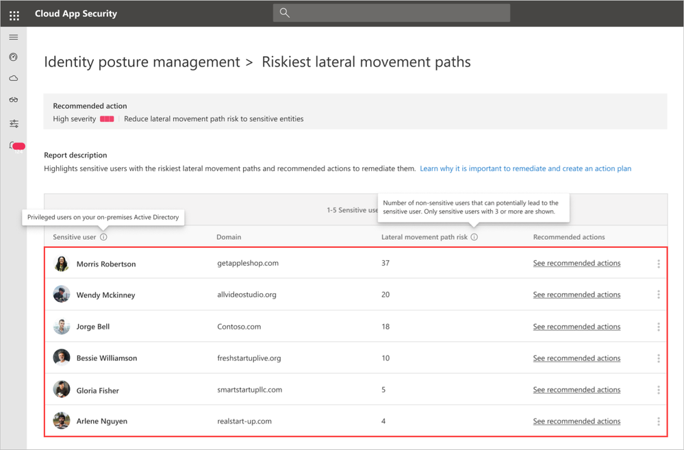Click info icon next to Lateral movement path risk
This screenshot has width=684, height=450.
[x=474, y=237]
